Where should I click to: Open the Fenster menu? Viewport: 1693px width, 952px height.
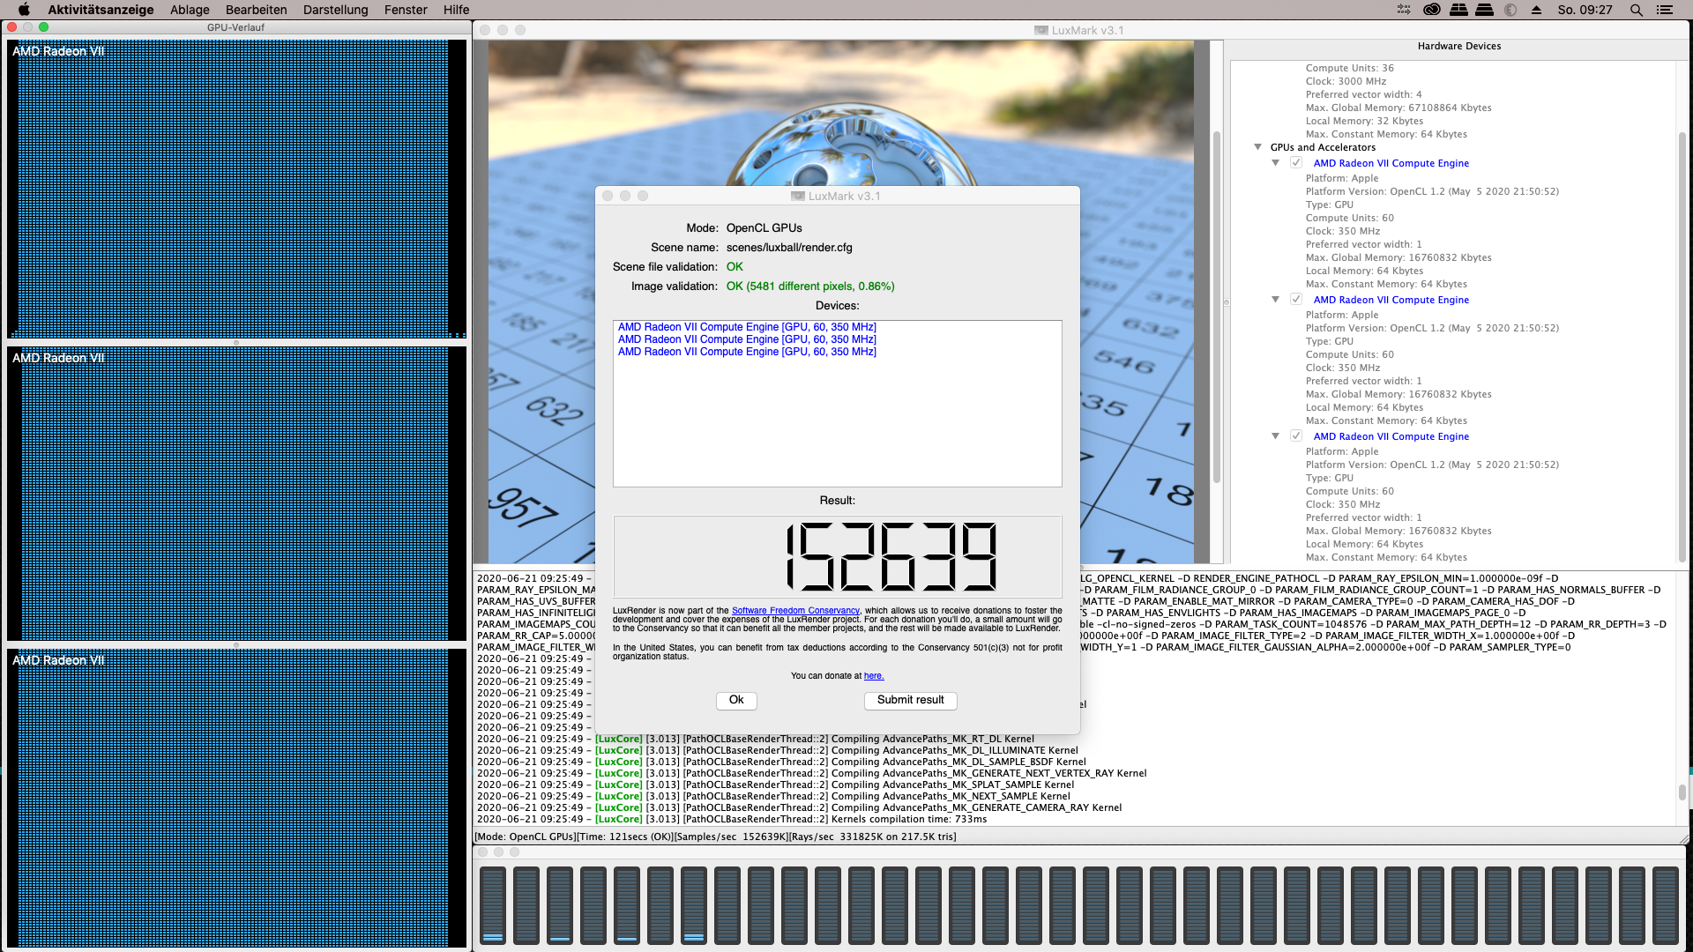pos(406,10)
